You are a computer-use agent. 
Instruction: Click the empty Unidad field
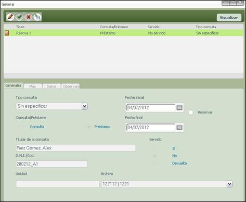coord(58,184)
